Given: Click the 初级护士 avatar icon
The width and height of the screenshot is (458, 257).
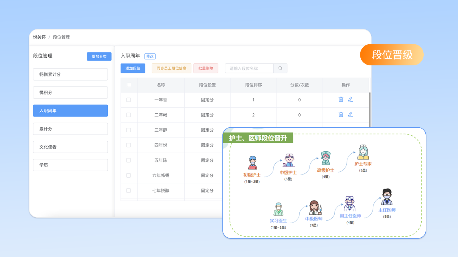Looking at the screenshot, I should (x=252, y=163).
